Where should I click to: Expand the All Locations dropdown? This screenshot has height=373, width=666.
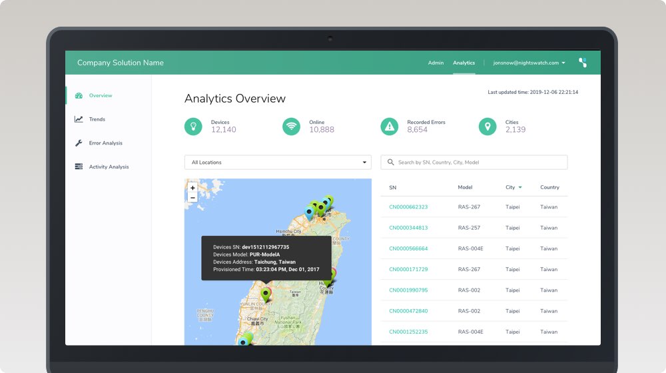(278, 163)
